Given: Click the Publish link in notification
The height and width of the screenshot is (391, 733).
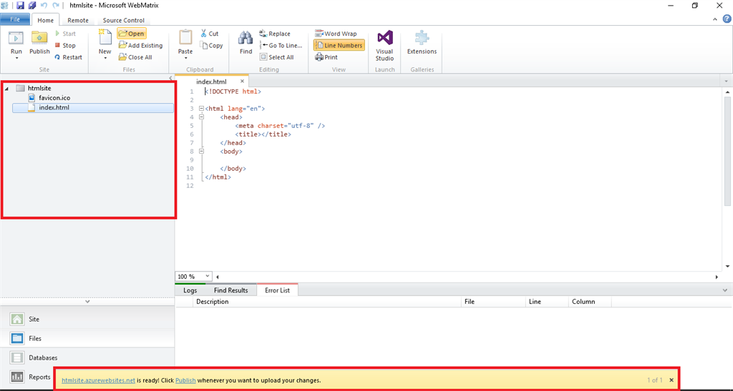Looking at the screenshot, I should pyautogui.click(x=185, y=380).
